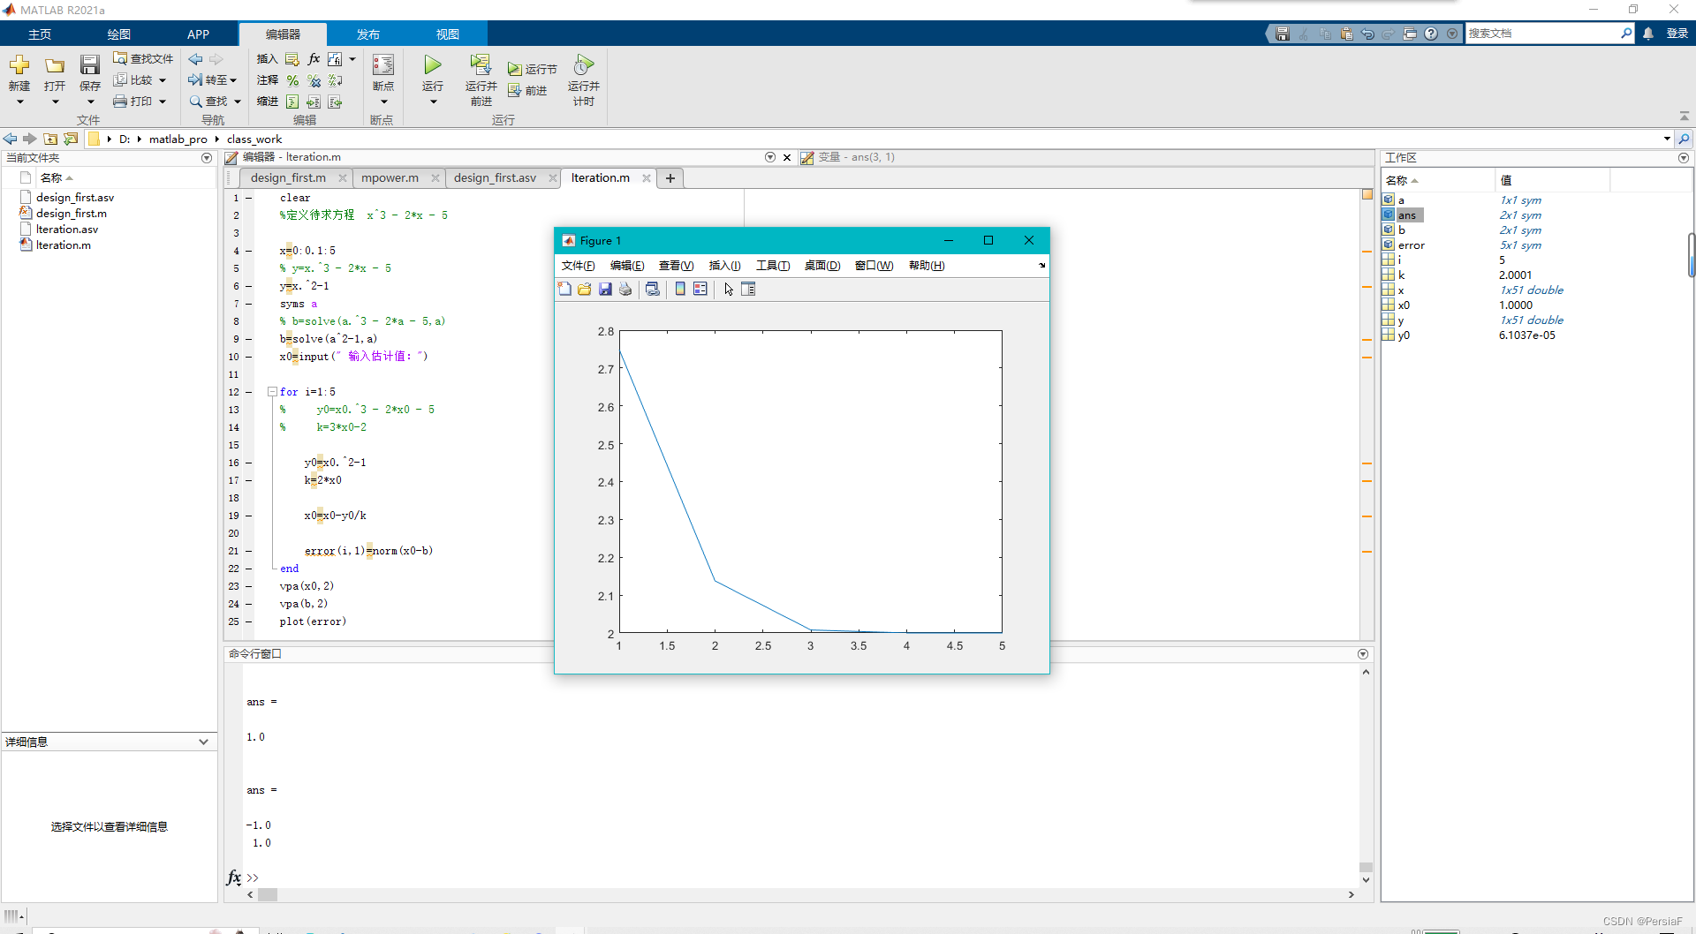Click the insert function fx icon in ribbon
This screenshot has height=934, width=1696.
[x=314, y=58]
